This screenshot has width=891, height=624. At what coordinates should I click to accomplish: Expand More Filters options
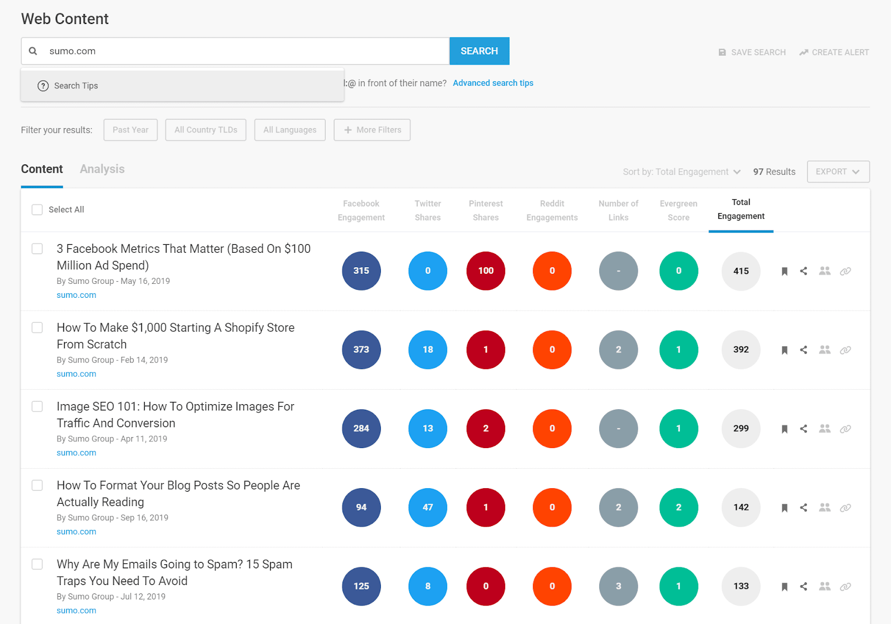(372, 130)
